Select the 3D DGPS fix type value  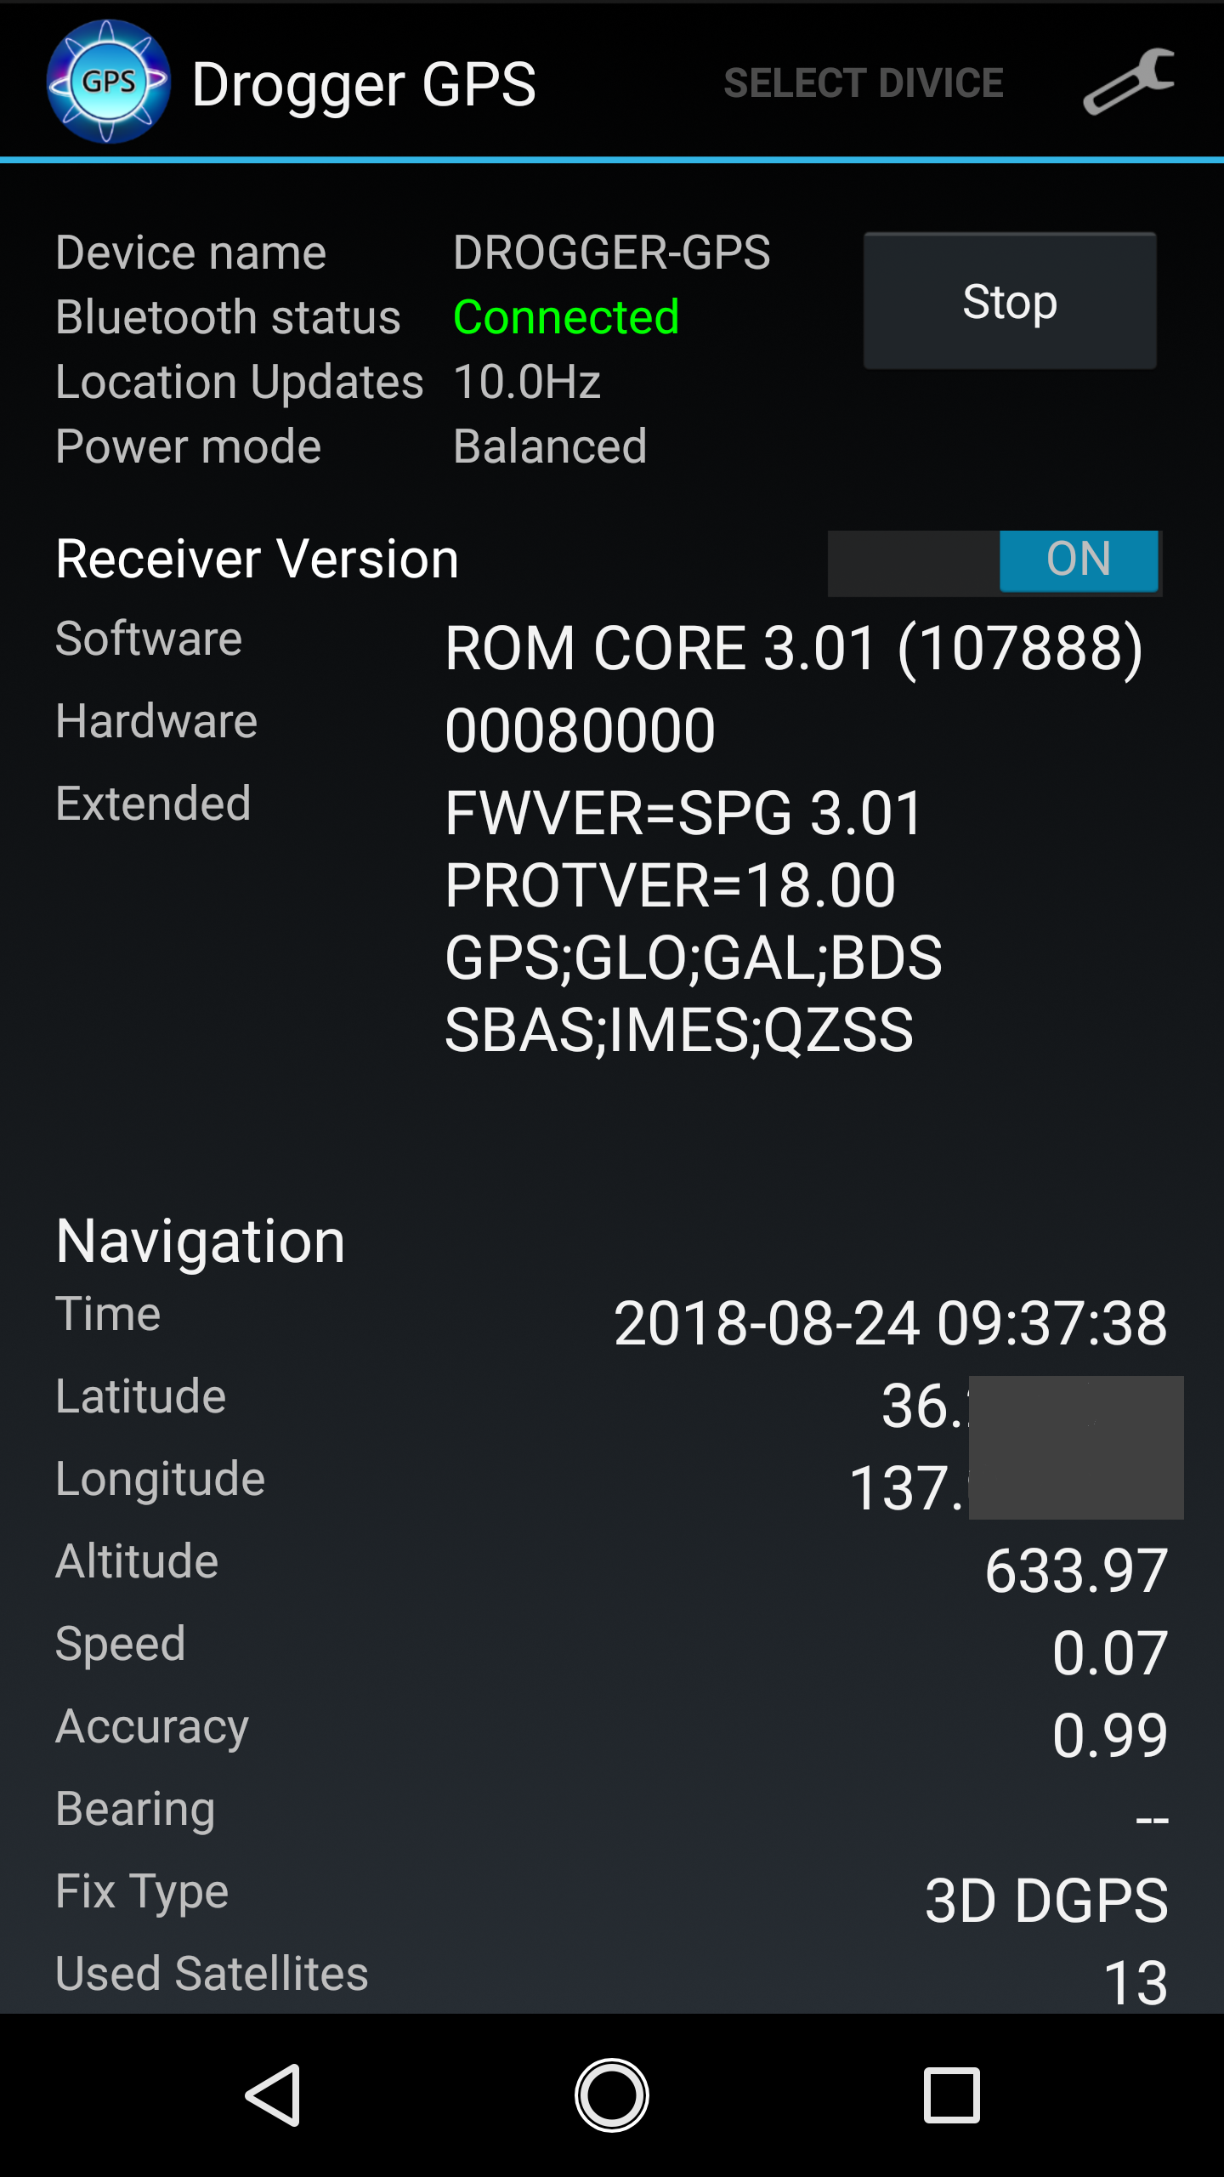[x=1046, y=1901]
